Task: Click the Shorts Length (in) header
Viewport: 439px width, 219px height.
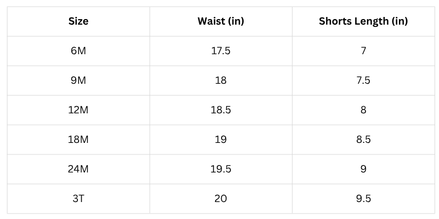Action: (x=363, y=21)
